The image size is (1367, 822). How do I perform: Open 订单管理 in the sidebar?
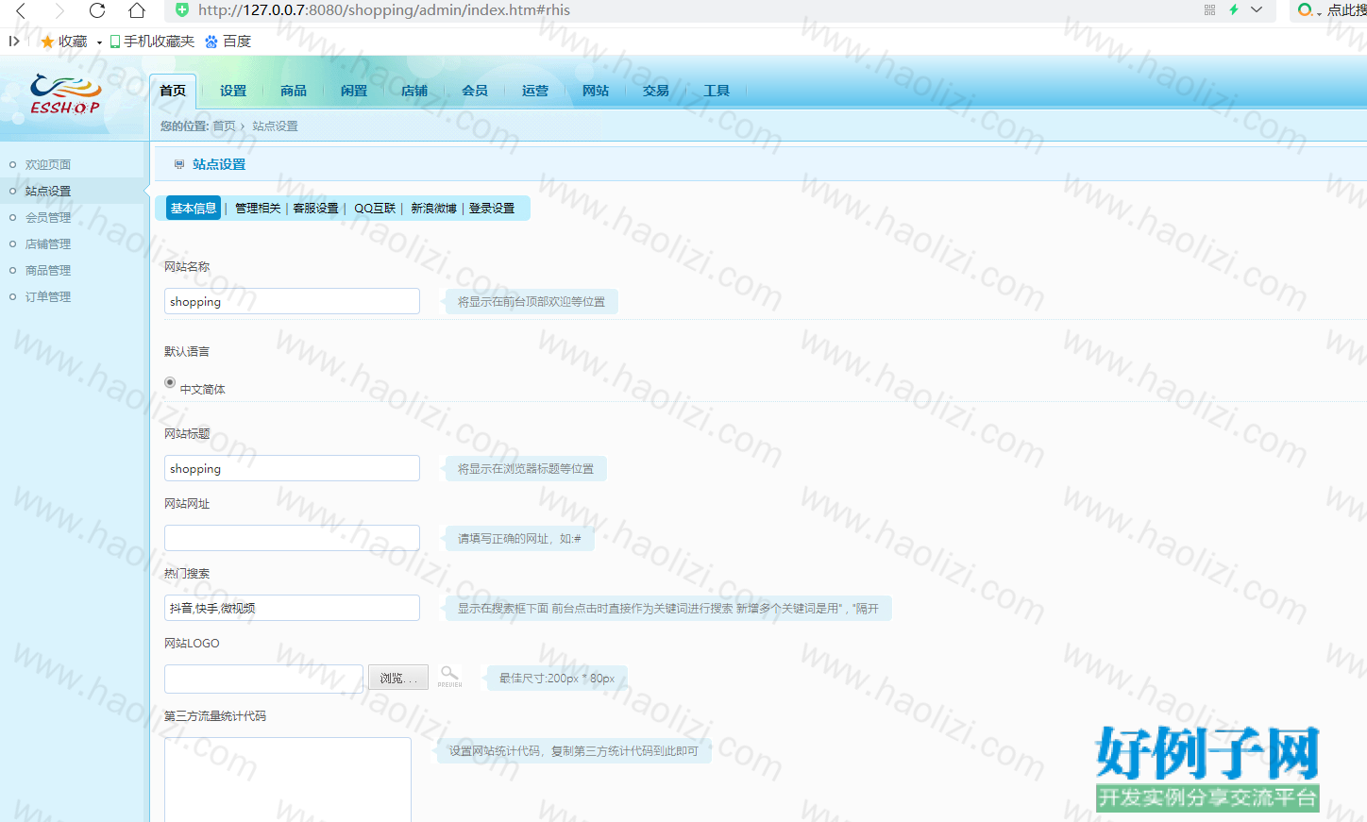[48, 296]
